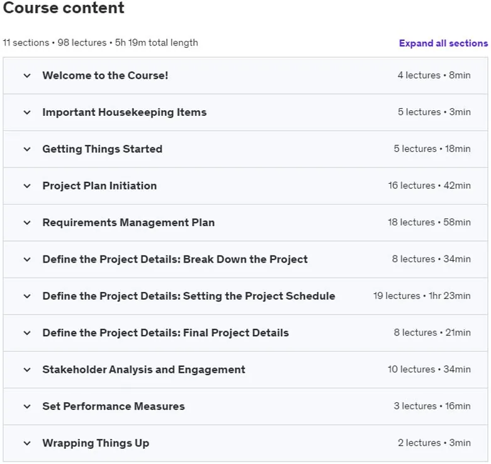Expand the Project Plan Initiation chevron
This screenshot has height=464, width=491.
tap(27, 186)
